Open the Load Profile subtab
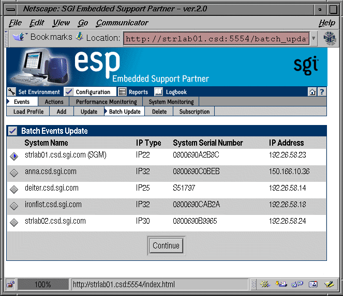Image resolution: width=343 pixels, height=296 pixels. point(28,112)
